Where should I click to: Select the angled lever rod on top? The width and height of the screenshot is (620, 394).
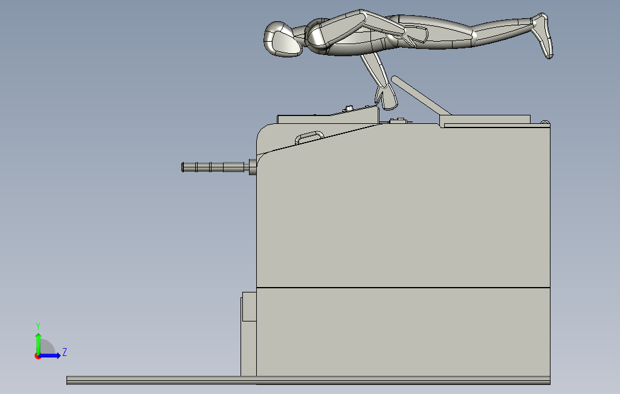point(421,95)
